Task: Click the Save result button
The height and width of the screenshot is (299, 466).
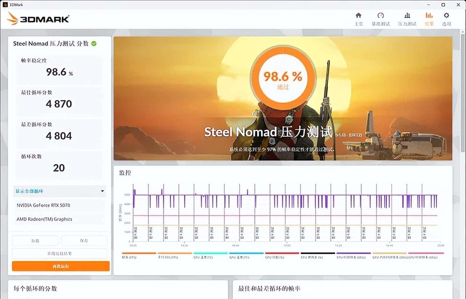Action: coord(84,240)
